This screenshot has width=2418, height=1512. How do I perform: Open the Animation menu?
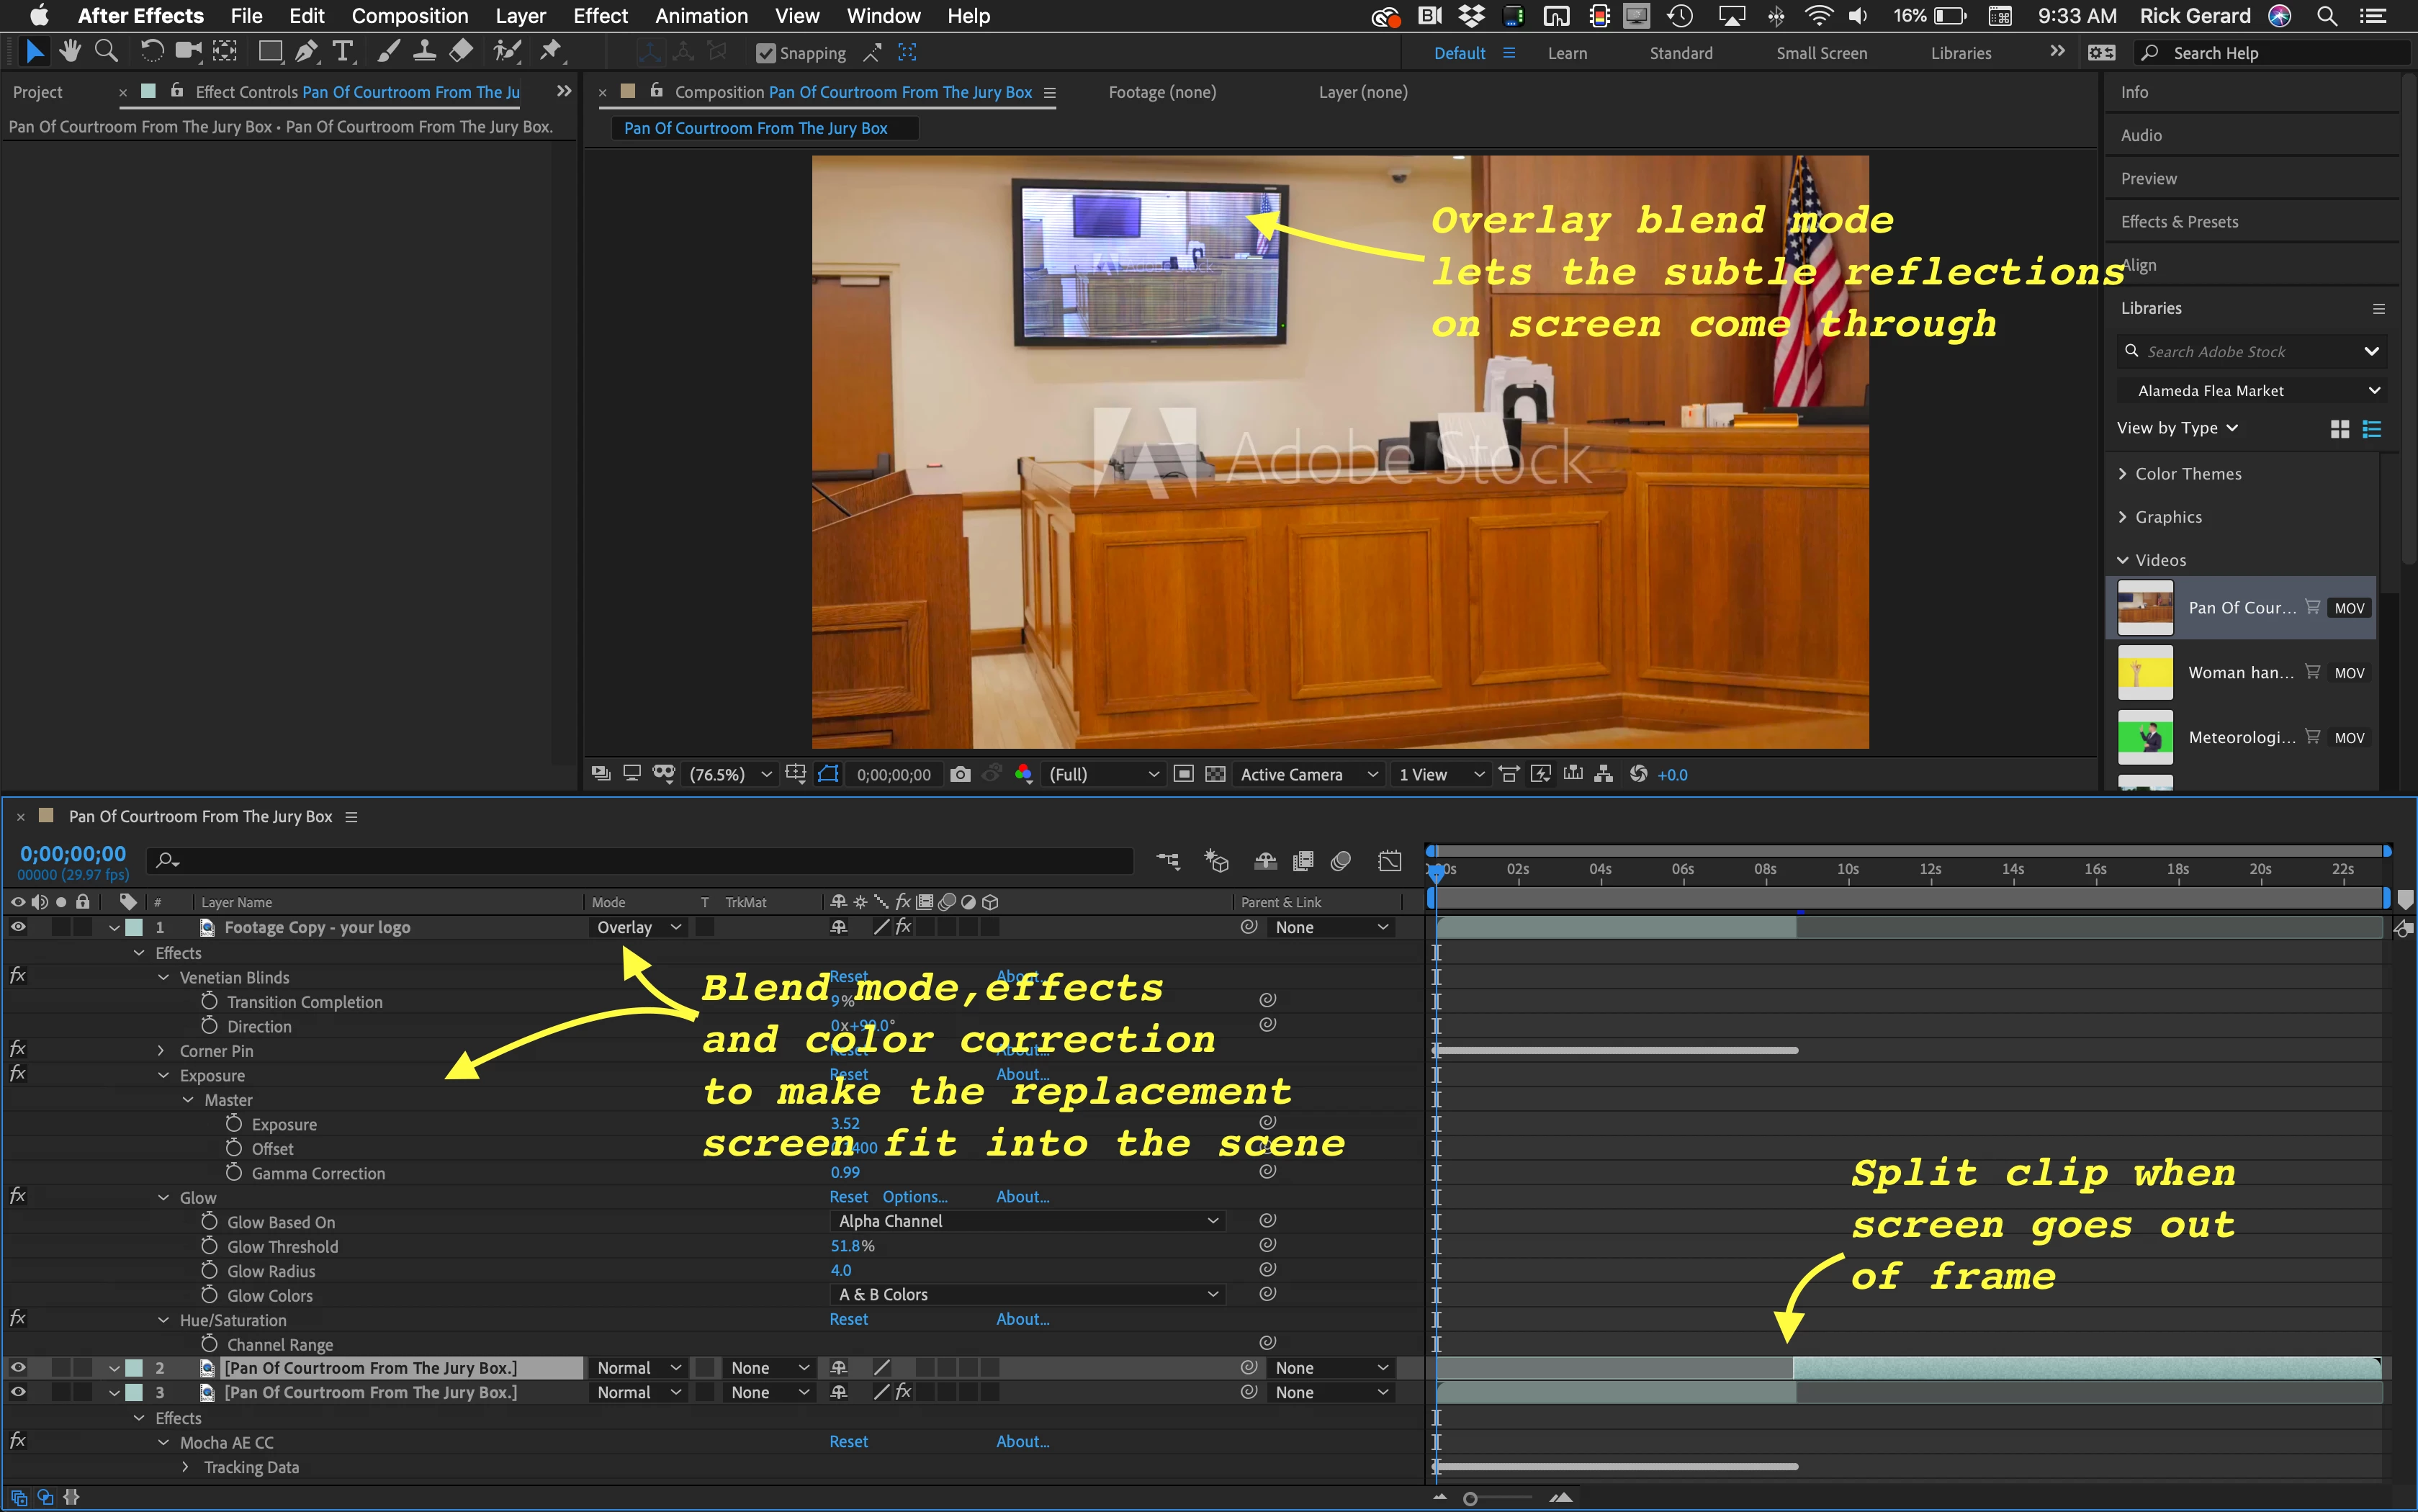701,16
